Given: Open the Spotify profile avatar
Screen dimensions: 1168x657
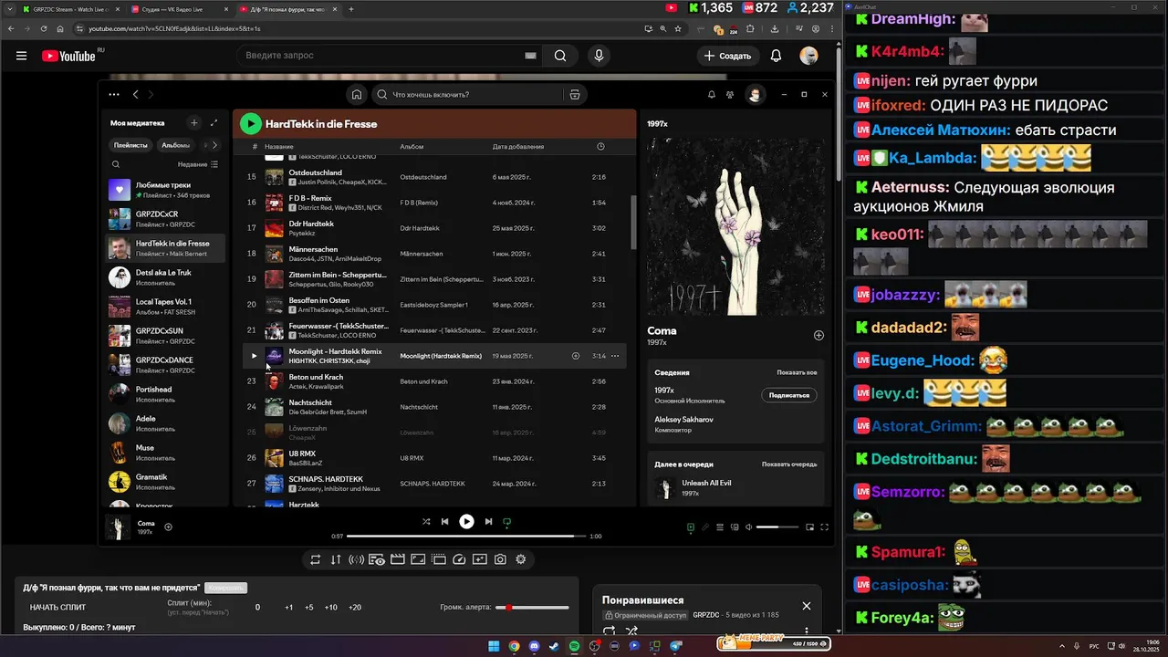Looking at the screenshot, I should [755, 94].
